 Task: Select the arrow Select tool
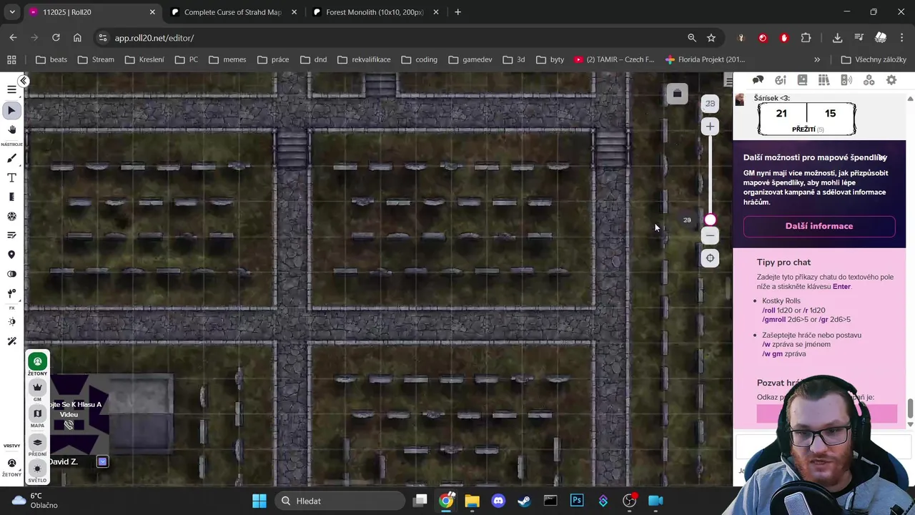pyautogui.click(x=11, y=110)
